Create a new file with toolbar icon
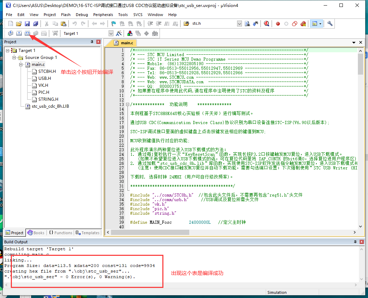This screenshot has height=298, width=368. 10,24
